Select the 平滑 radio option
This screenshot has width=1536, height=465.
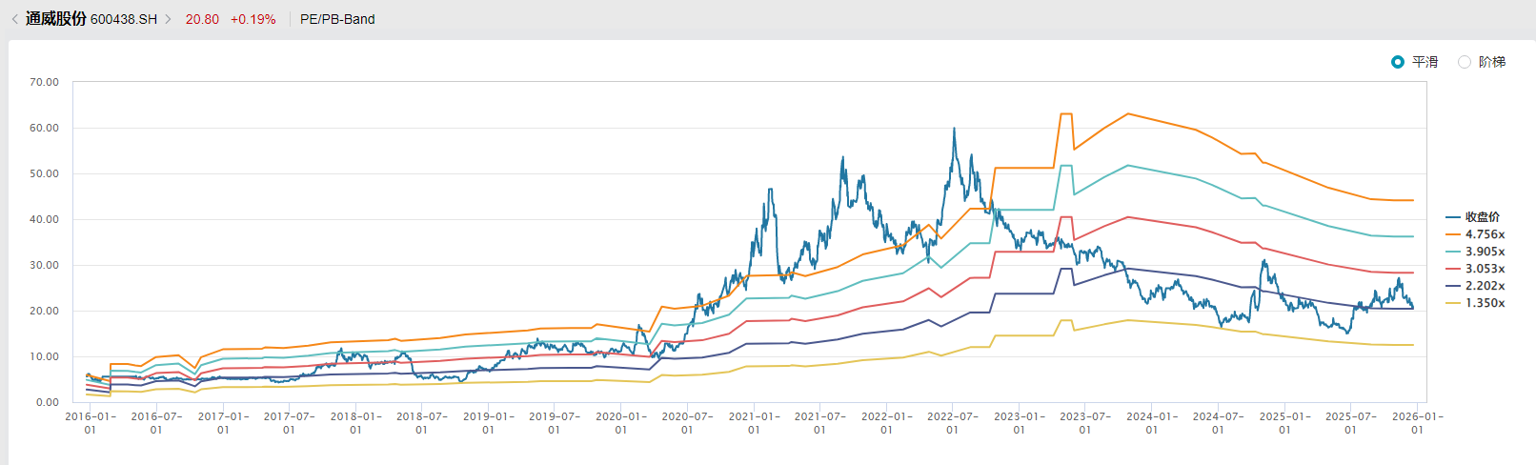(1398, 62)
